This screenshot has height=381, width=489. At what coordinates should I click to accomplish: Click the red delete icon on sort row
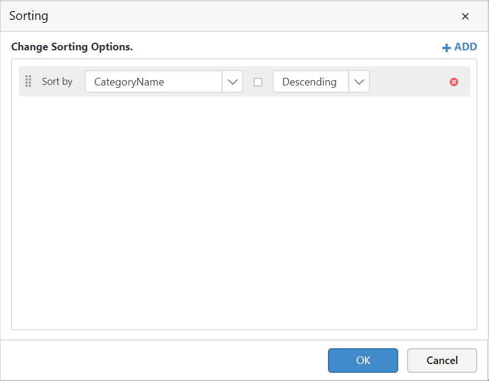pyautogui.click(x=454, y=82)
